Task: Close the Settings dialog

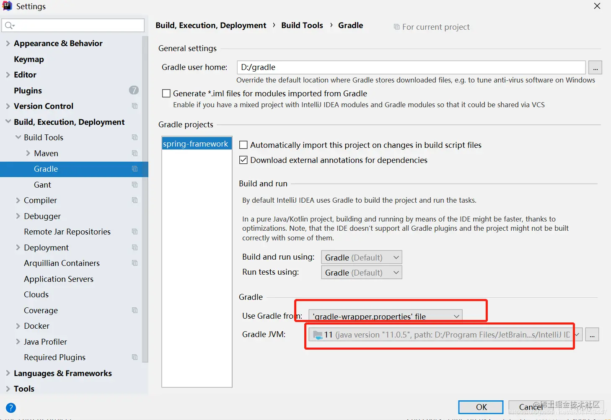Action: (597, 6)
